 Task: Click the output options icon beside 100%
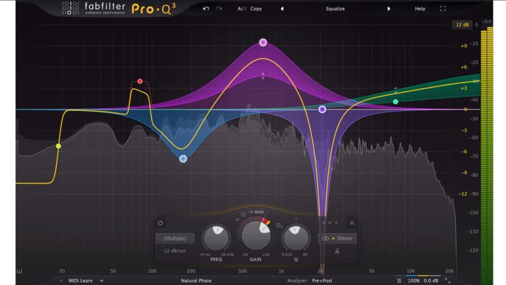click(x=399, y=281)
